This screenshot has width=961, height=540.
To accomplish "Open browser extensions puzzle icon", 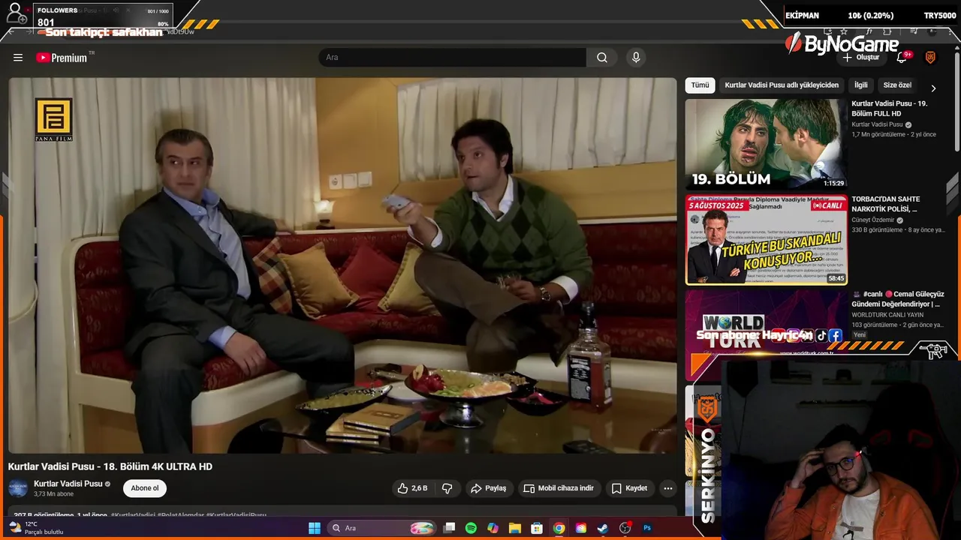I will pos(888,31).
